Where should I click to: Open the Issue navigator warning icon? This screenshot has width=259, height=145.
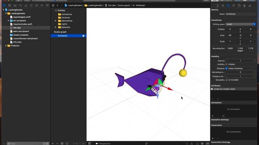[26, 5]
